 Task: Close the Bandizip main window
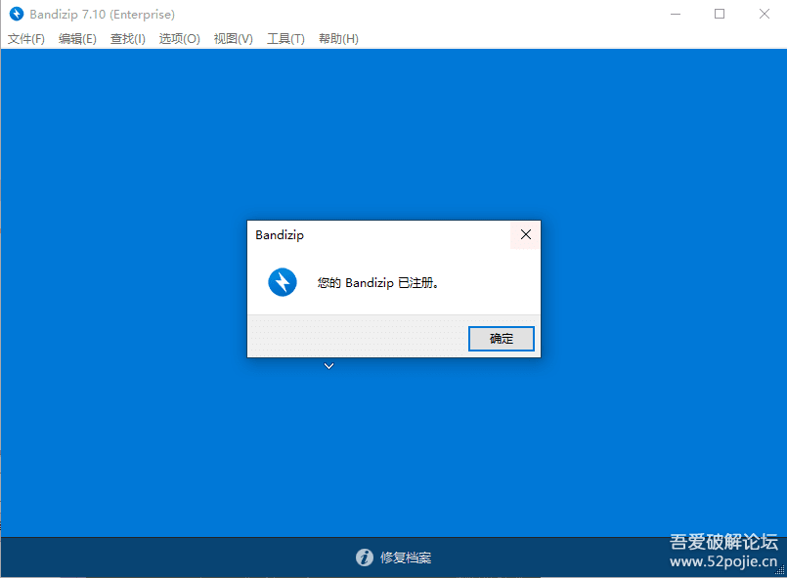(764, 14)
